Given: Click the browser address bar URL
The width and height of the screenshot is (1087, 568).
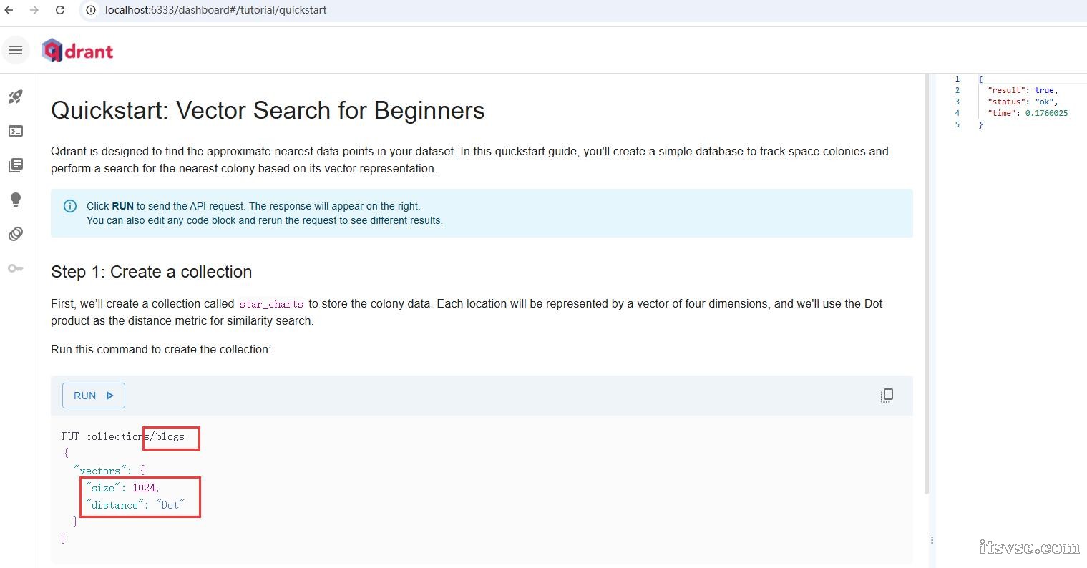Looking at the screenshot, I should (x=215, y=10).
